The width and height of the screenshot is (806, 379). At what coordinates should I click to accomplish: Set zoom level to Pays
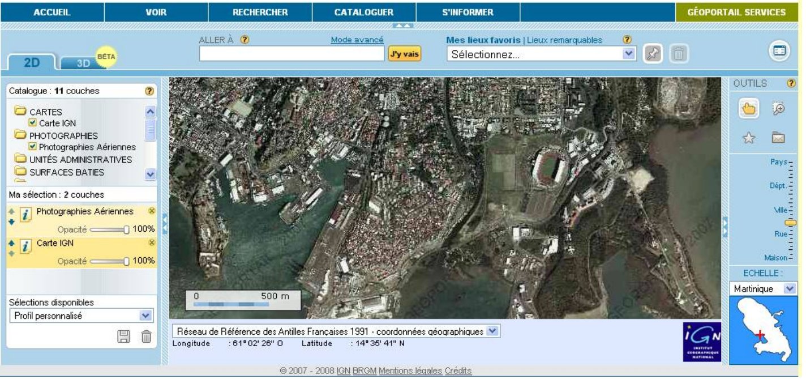[x=779, y=162]
